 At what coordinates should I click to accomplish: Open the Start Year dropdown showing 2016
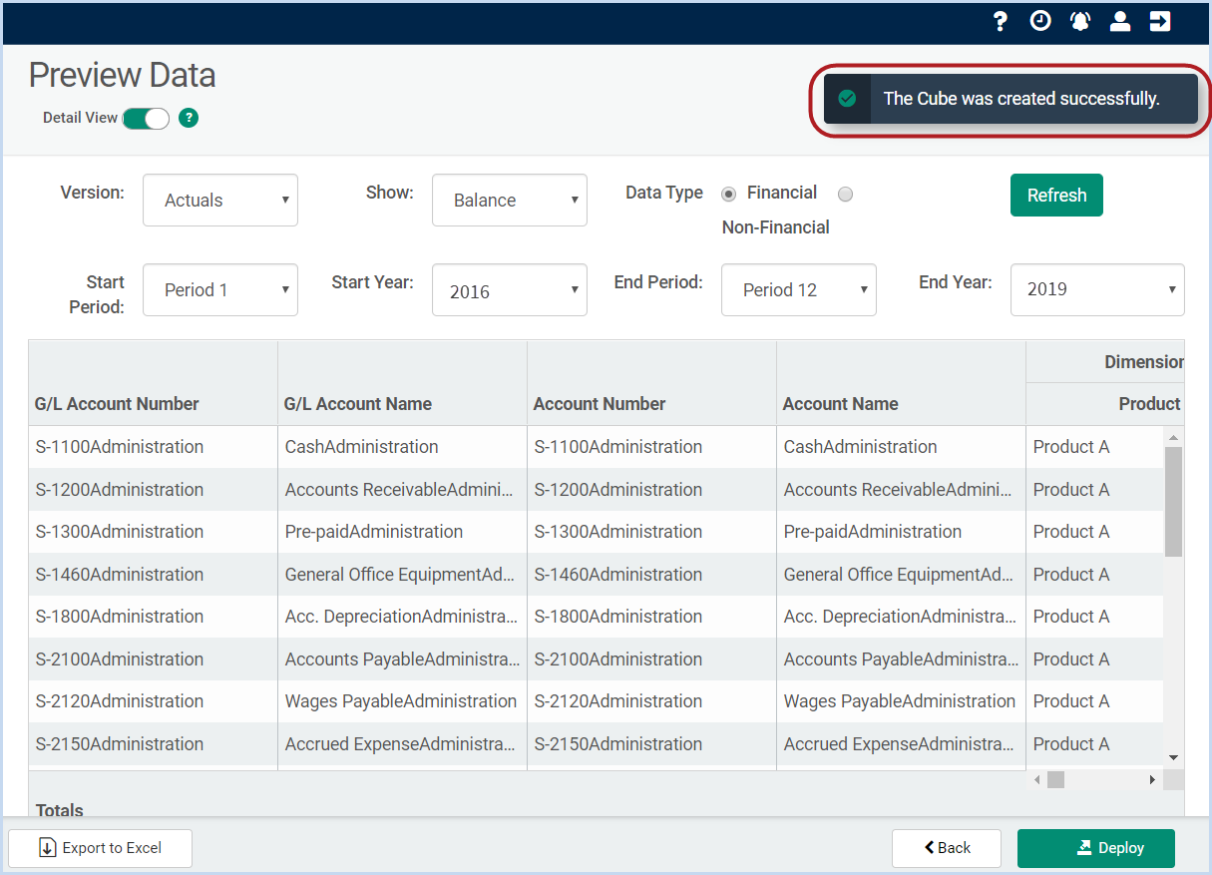click(x=510, y=290)
